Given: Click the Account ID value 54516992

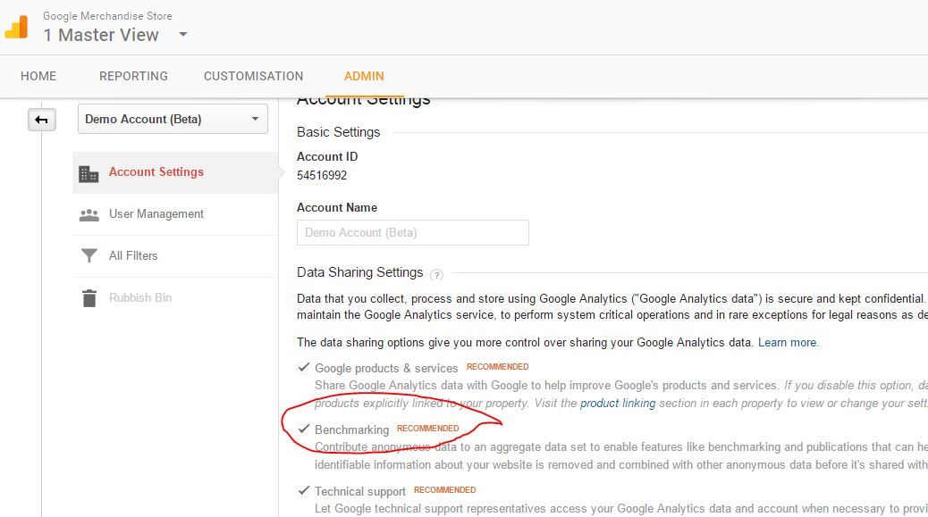Looking at the screenshot, I should click(322, 176).
